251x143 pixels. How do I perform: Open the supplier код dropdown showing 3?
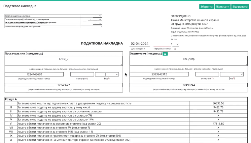pos(107,74)
